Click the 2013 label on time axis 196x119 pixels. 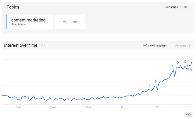click(x=158, y=108)
